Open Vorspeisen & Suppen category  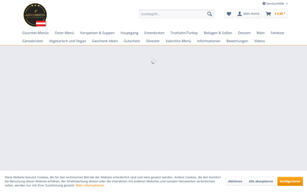(97, 33)
